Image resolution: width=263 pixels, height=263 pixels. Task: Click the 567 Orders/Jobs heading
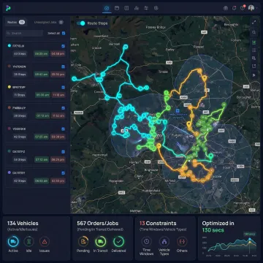(x=98, y=224)
